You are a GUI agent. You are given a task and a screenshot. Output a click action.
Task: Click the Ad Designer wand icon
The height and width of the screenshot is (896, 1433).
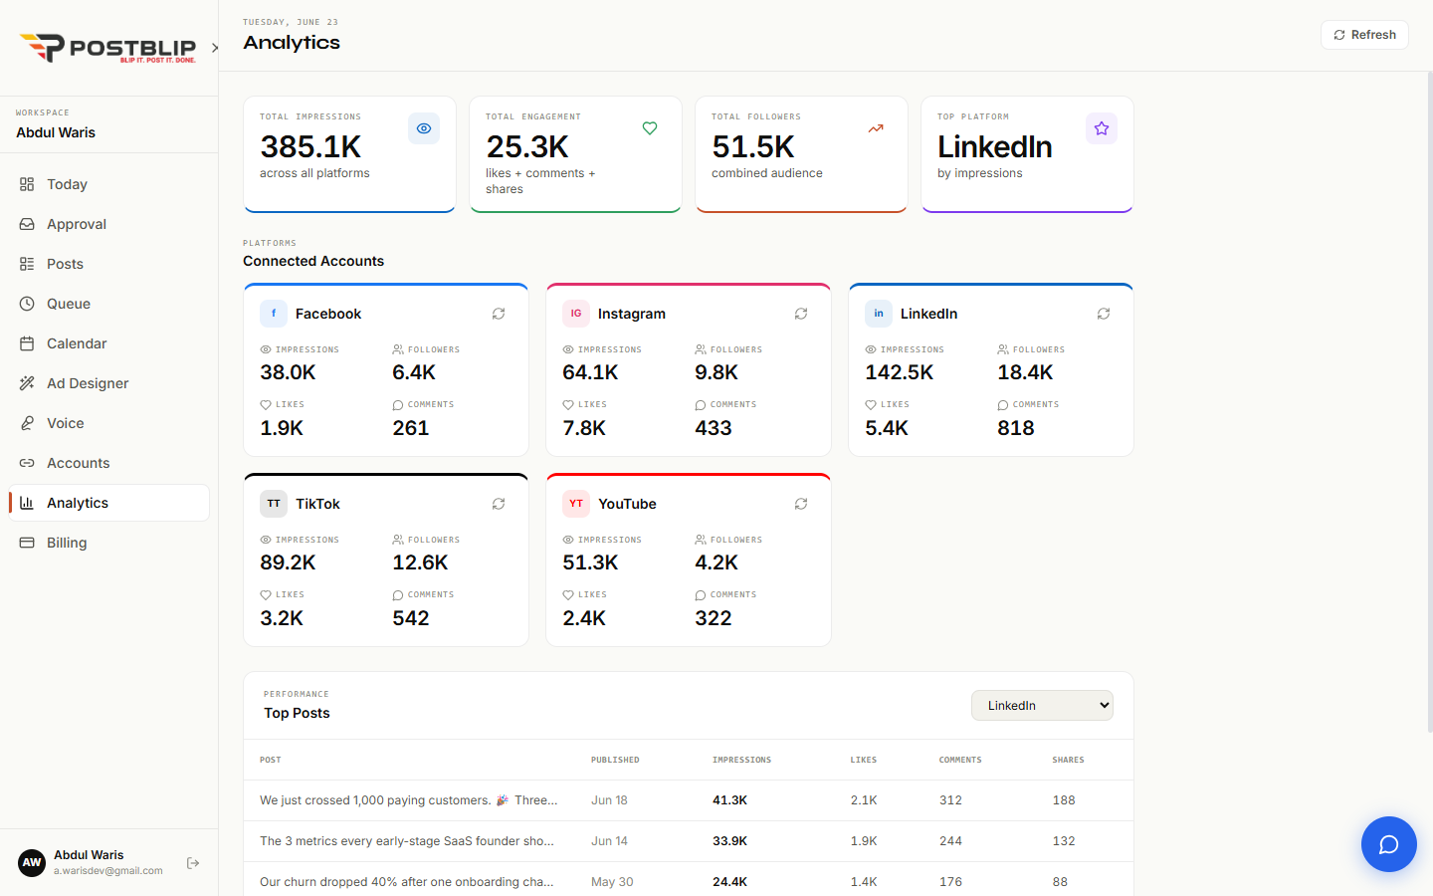pyautogui.click(x=27, y=383)
